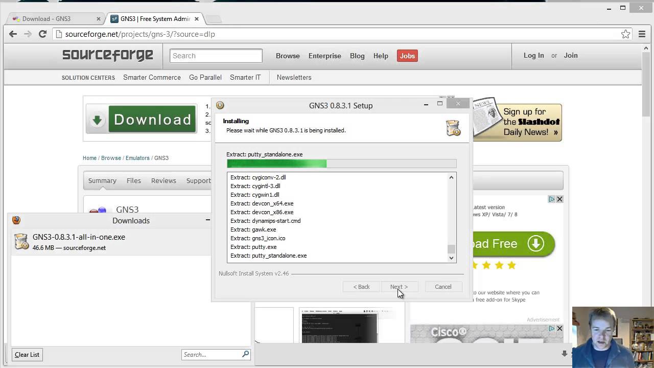Click the installation progress bar

tap(341, 164)
